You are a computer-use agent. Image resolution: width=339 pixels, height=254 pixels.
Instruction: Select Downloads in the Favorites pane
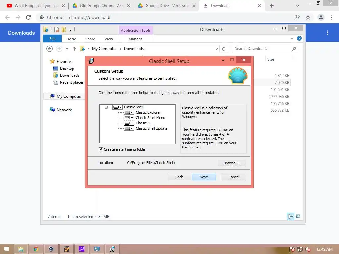point(66,75)
